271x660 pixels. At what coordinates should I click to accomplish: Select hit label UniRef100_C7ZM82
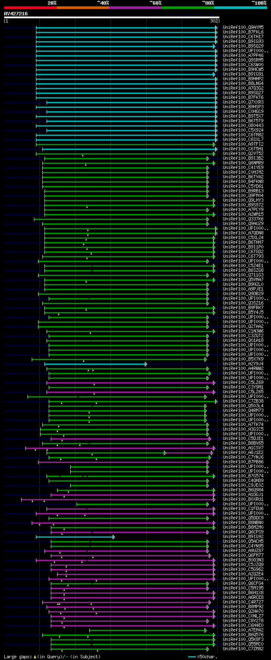coord(244,649)
